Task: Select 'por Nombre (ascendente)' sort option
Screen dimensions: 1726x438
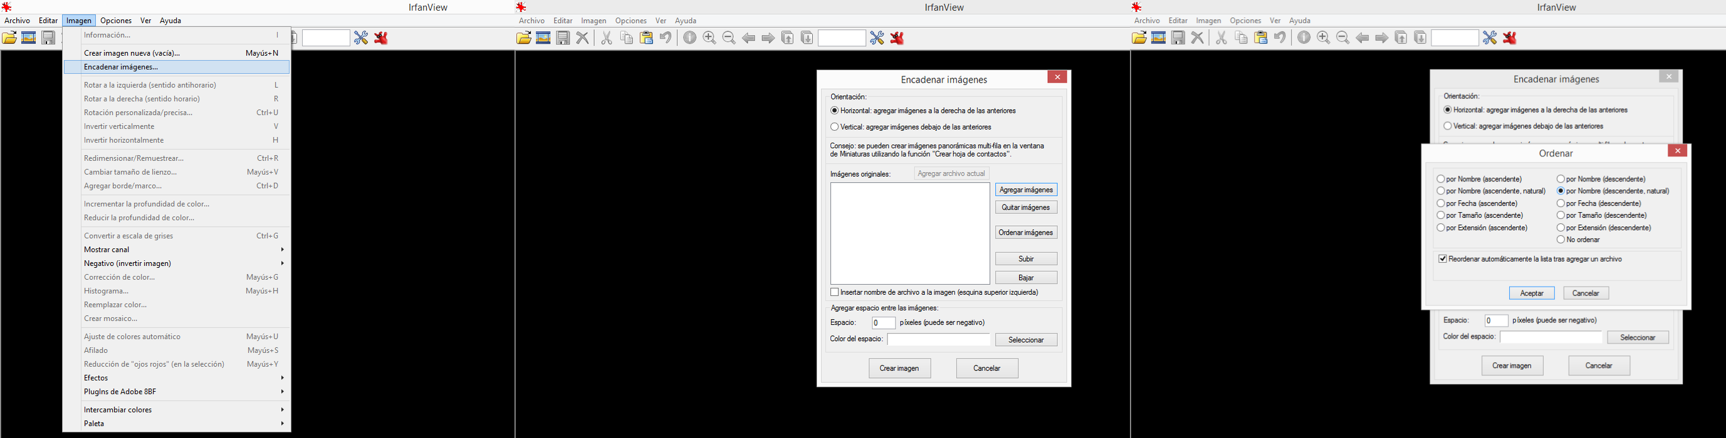Action: (1441, 179)
